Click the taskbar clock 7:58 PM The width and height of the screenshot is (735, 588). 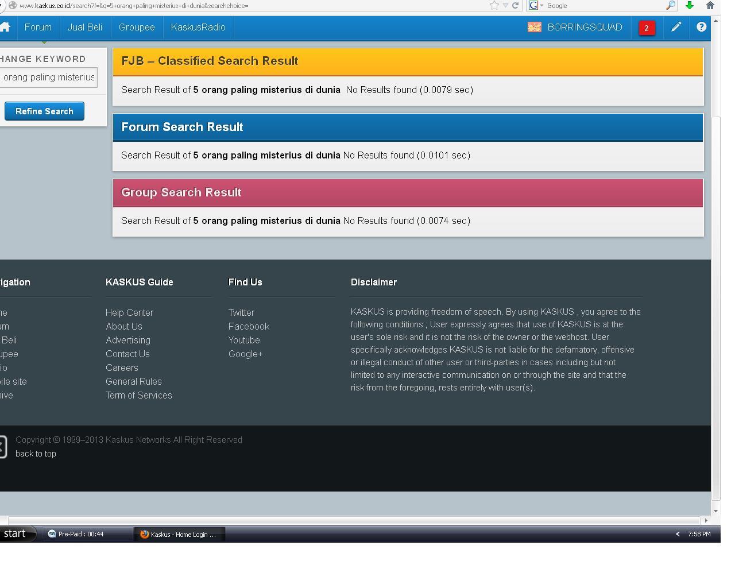click(699, 534)
